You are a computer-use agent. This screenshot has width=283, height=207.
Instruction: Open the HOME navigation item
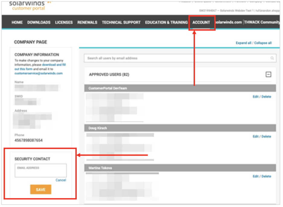tap(17, 22)
